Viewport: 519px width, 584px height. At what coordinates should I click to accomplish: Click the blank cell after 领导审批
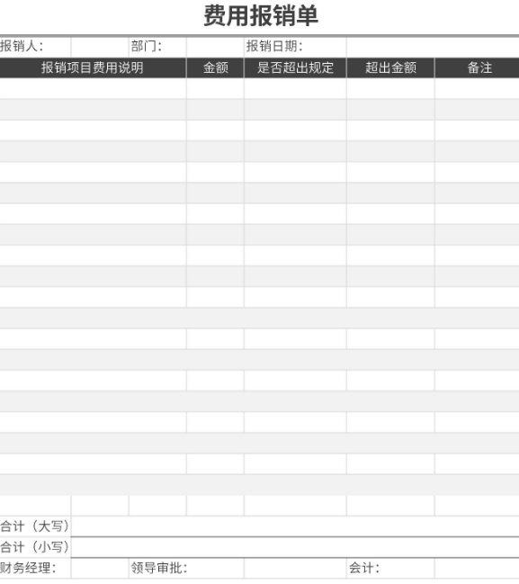click(295, 569)
